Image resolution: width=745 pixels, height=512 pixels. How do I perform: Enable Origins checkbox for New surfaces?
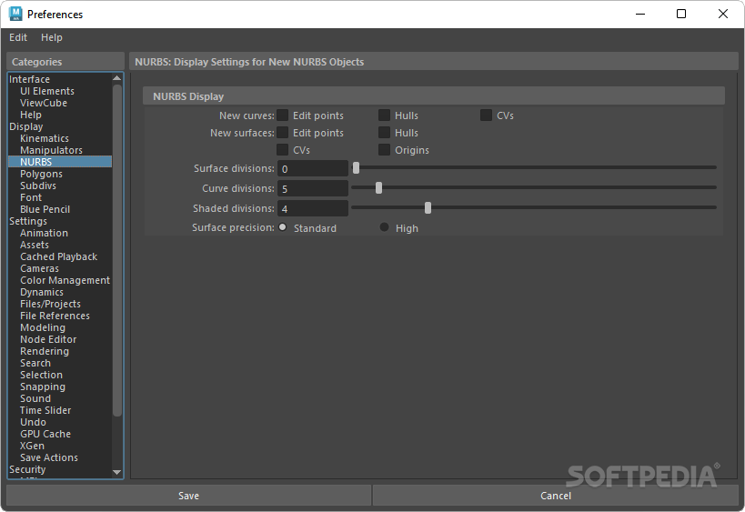(384, 150)
